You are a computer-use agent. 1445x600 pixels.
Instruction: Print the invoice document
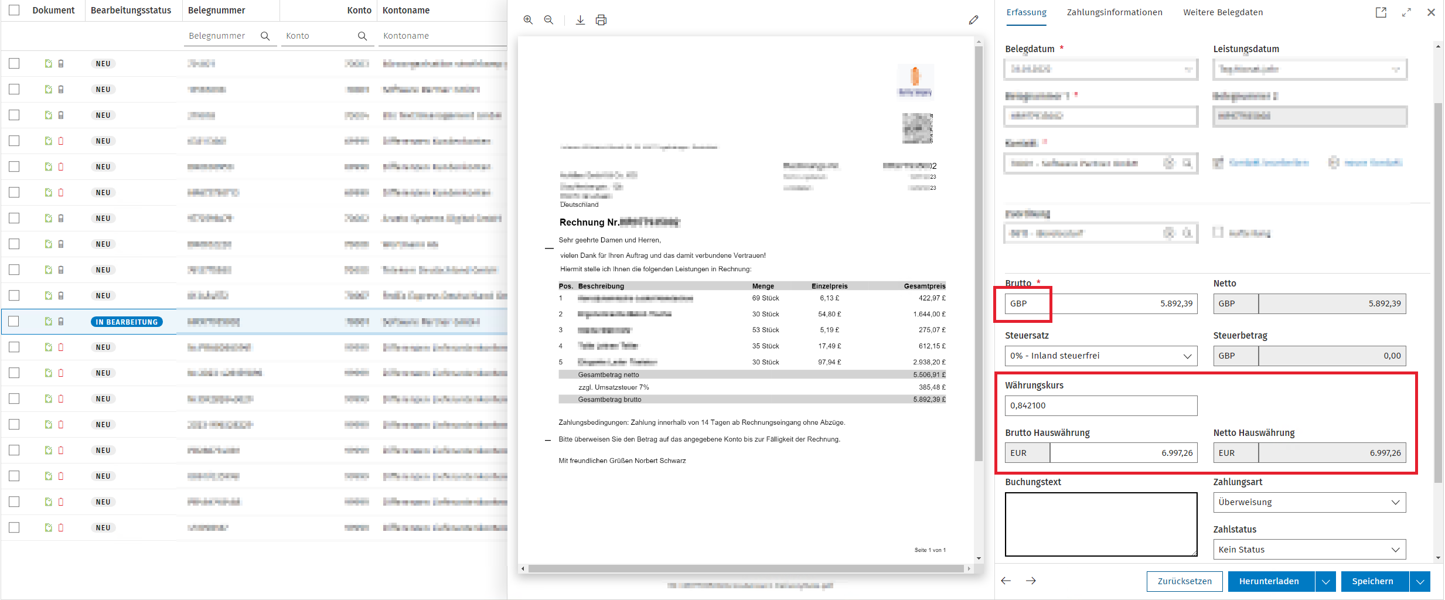coord(601,20)
